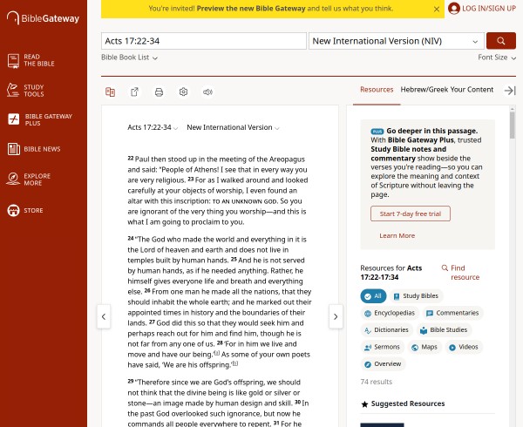Click Start 7-day free trial button
The image size is (523, 427).
point(411,213)
